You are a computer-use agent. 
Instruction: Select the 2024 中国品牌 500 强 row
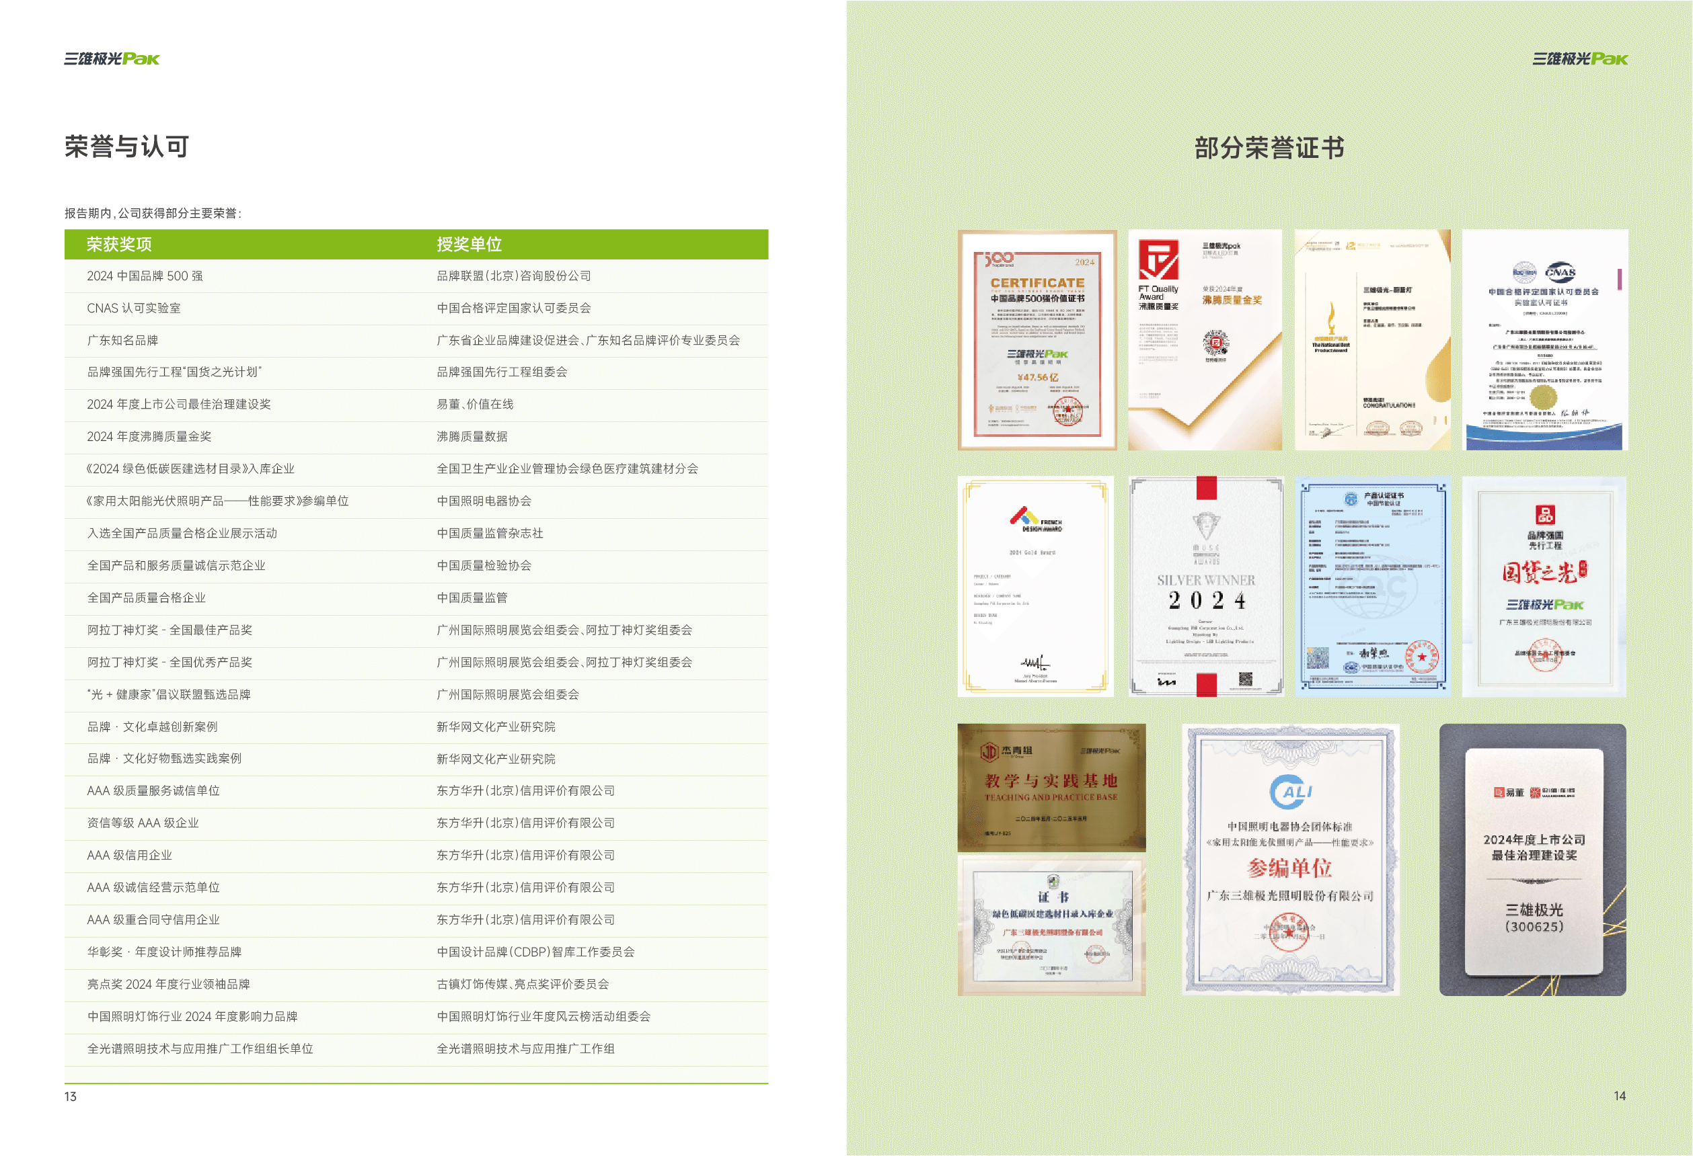click(x=145, y=276)
